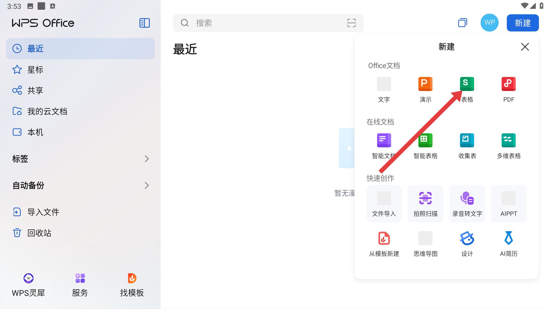The width and height of the screenshot is (551, 309).
Task: Open 我的云文档 in sidebar
Action: tap(47, 111)
